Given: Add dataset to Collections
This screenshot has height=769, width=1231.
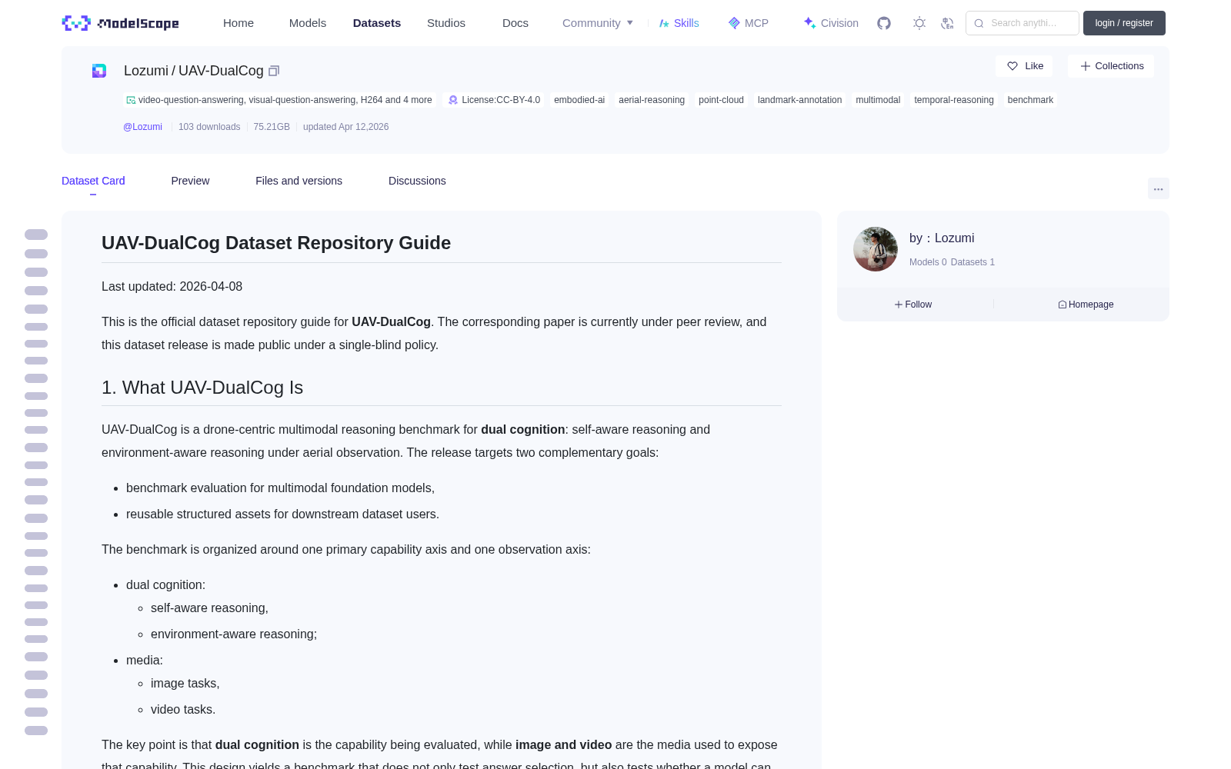Looking at the screenshot, I should [1111, 66].
